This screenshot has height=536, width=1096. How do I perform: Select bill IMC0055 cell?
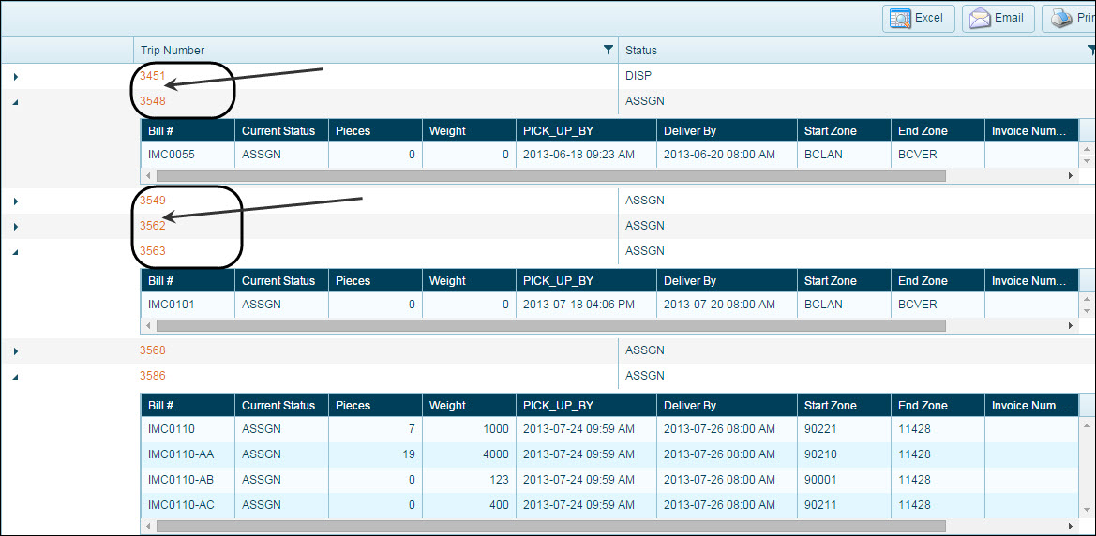[x=188, y=155]
